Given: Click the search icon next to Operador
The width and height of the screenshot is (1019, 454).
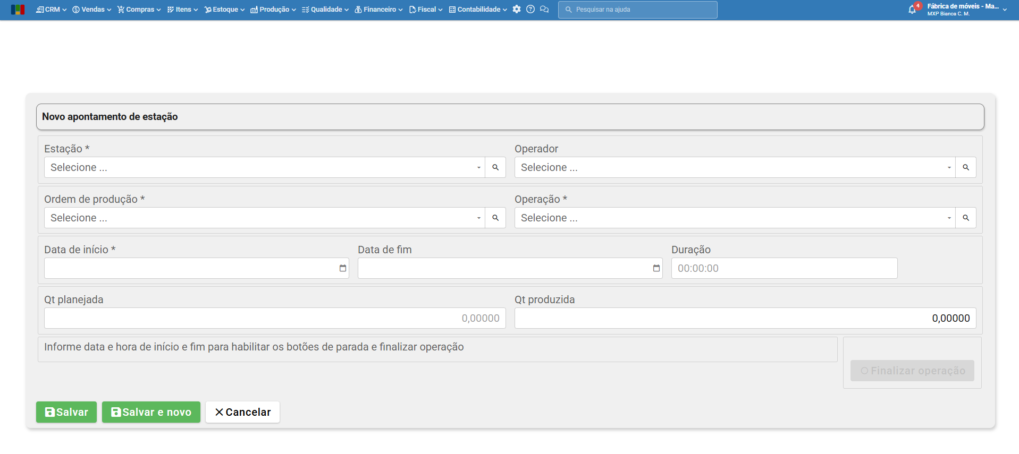Looking at the screenshot, I should coord(966,167).
